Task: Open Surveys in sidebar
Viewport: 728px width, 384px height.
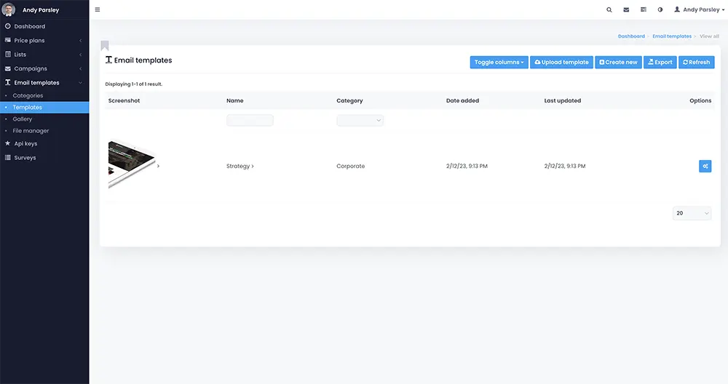Action: pyautogui.click(x=44, y=158)
